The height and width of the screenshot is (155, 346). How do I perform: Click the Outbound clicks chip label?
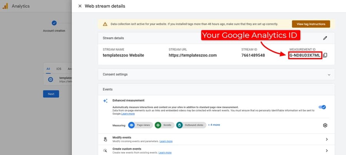point(194,125)
